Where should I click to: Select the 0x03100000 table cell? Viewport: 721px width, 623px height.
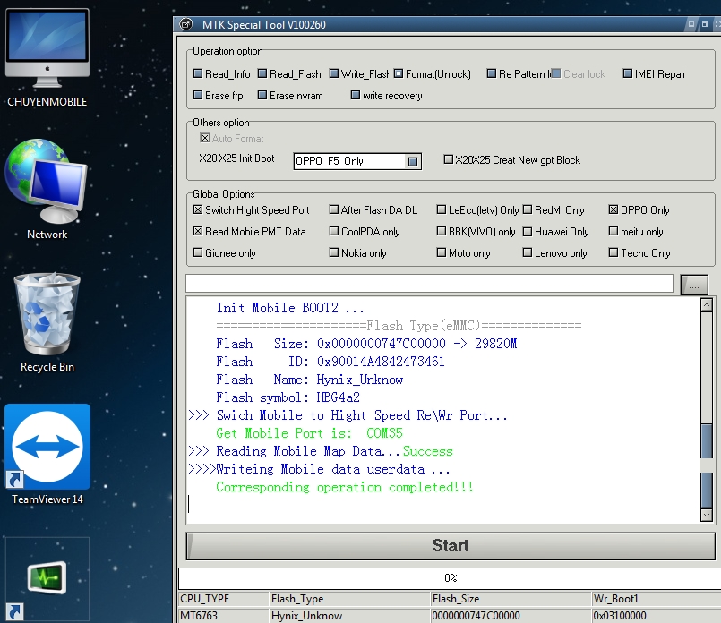click(657, 615)
